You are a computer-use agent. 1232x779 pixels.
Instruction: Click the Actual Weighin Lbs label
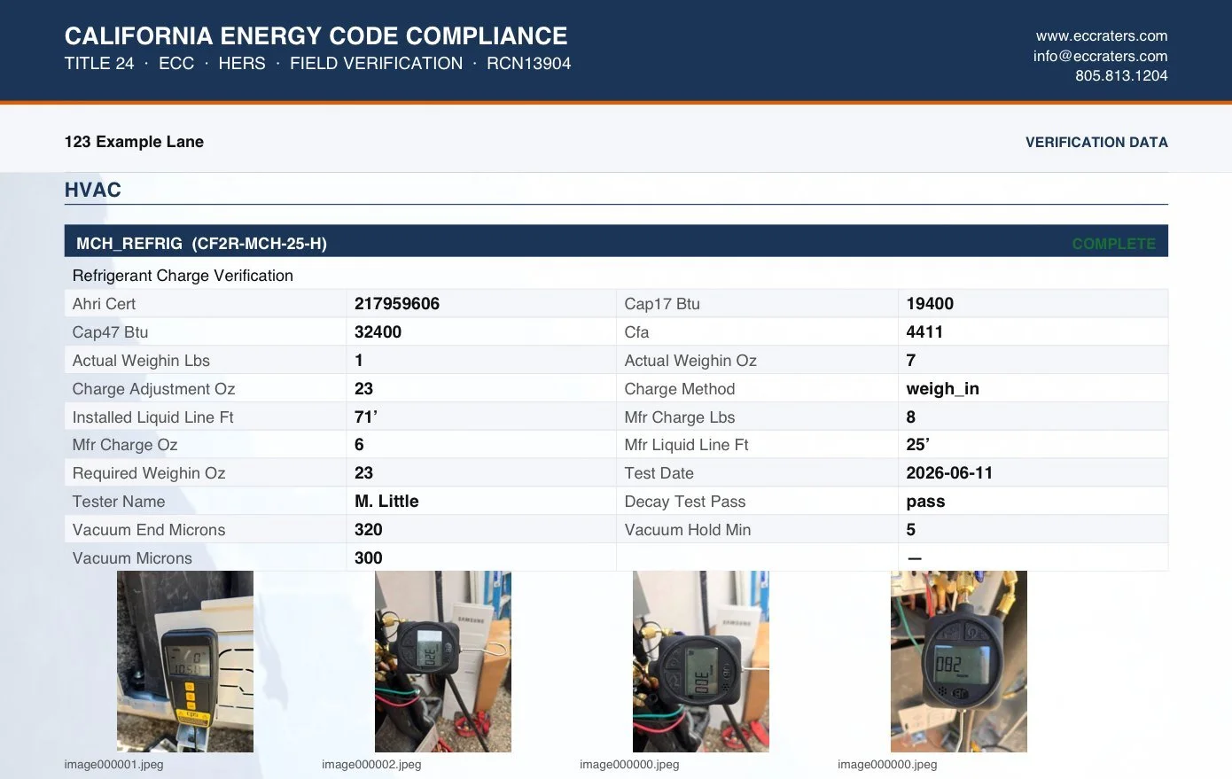pyautogui.click(x=141, y=361)
